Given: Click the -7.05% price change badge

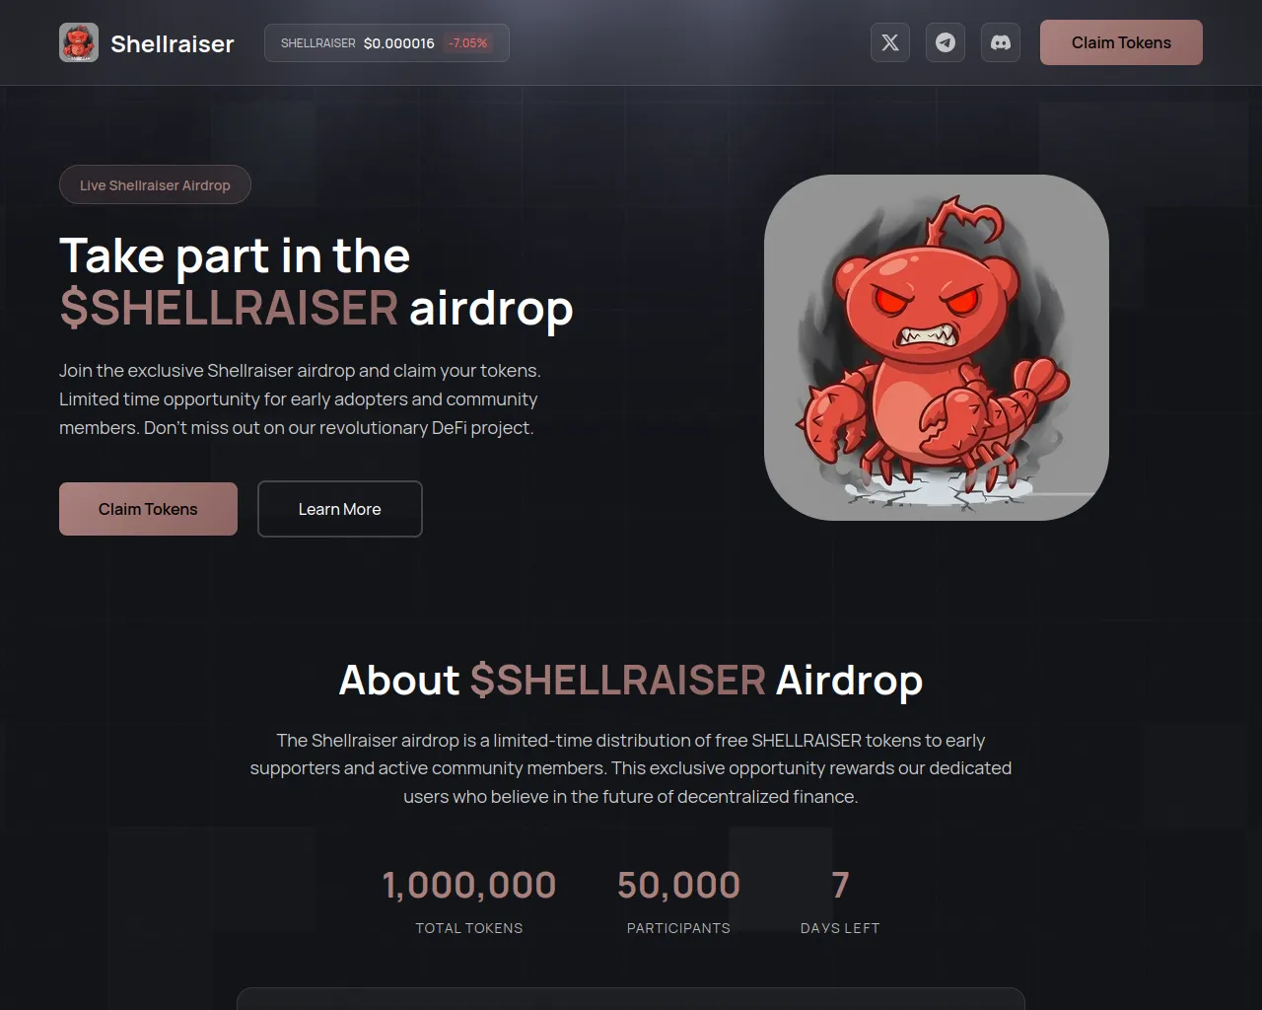Looking at the screenshot, I should click(468, 43).
